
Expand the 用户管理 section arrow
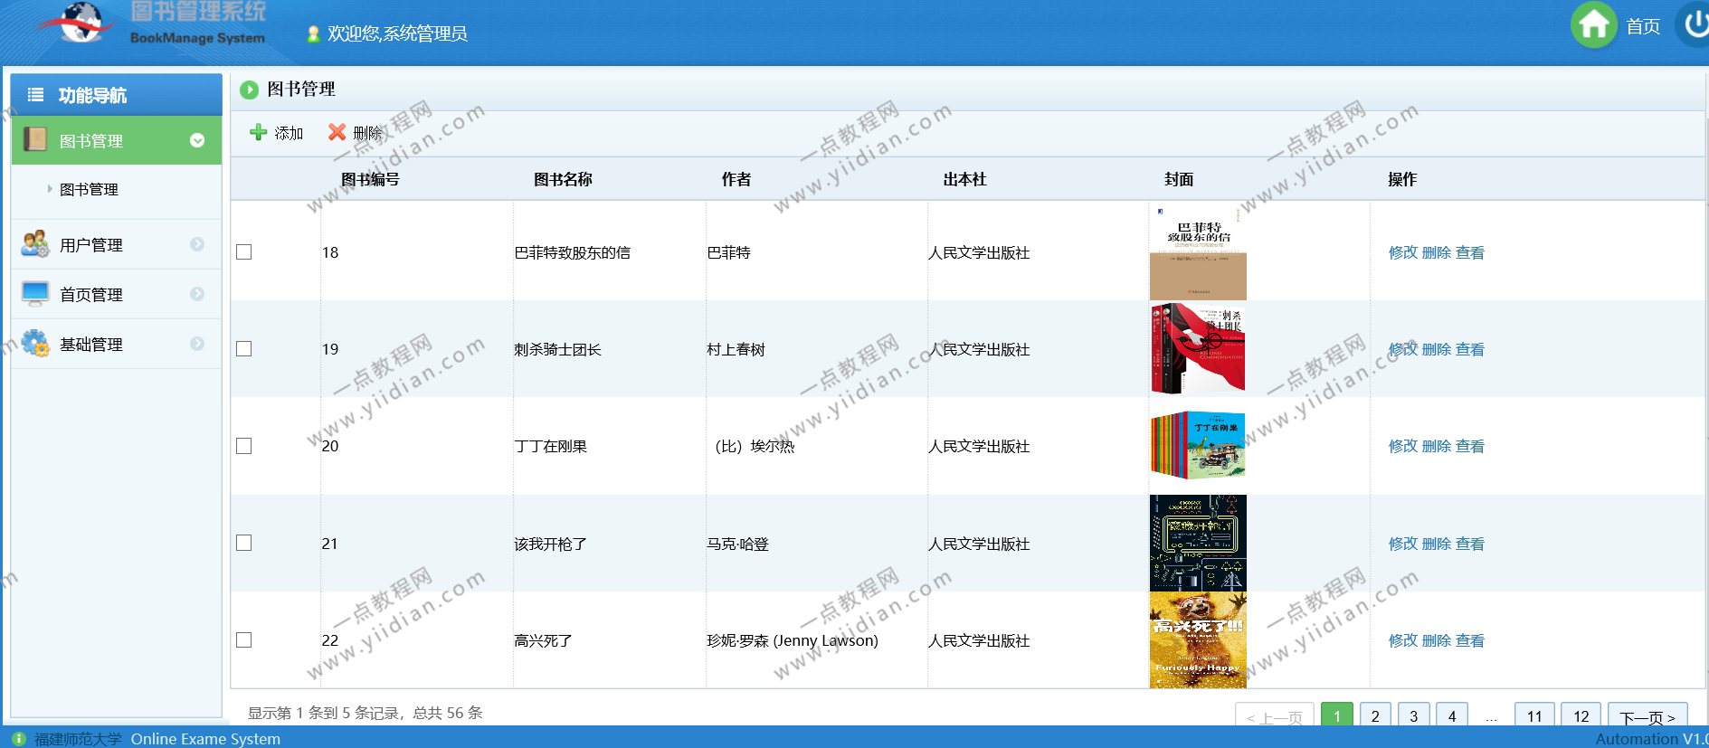coord(197,244)
